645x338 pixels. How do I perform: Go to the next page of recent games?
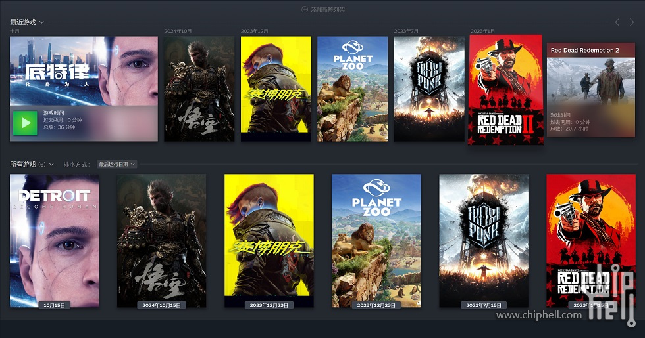(632, 22)
